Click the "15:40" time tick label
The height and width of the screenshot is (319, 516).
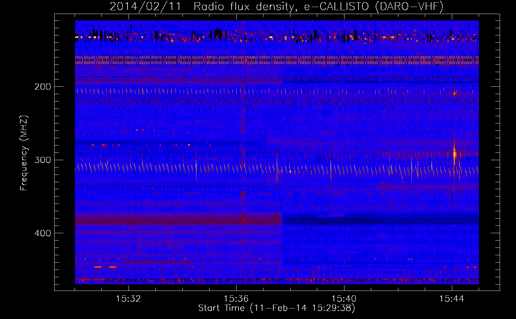[x=344, y=299]
